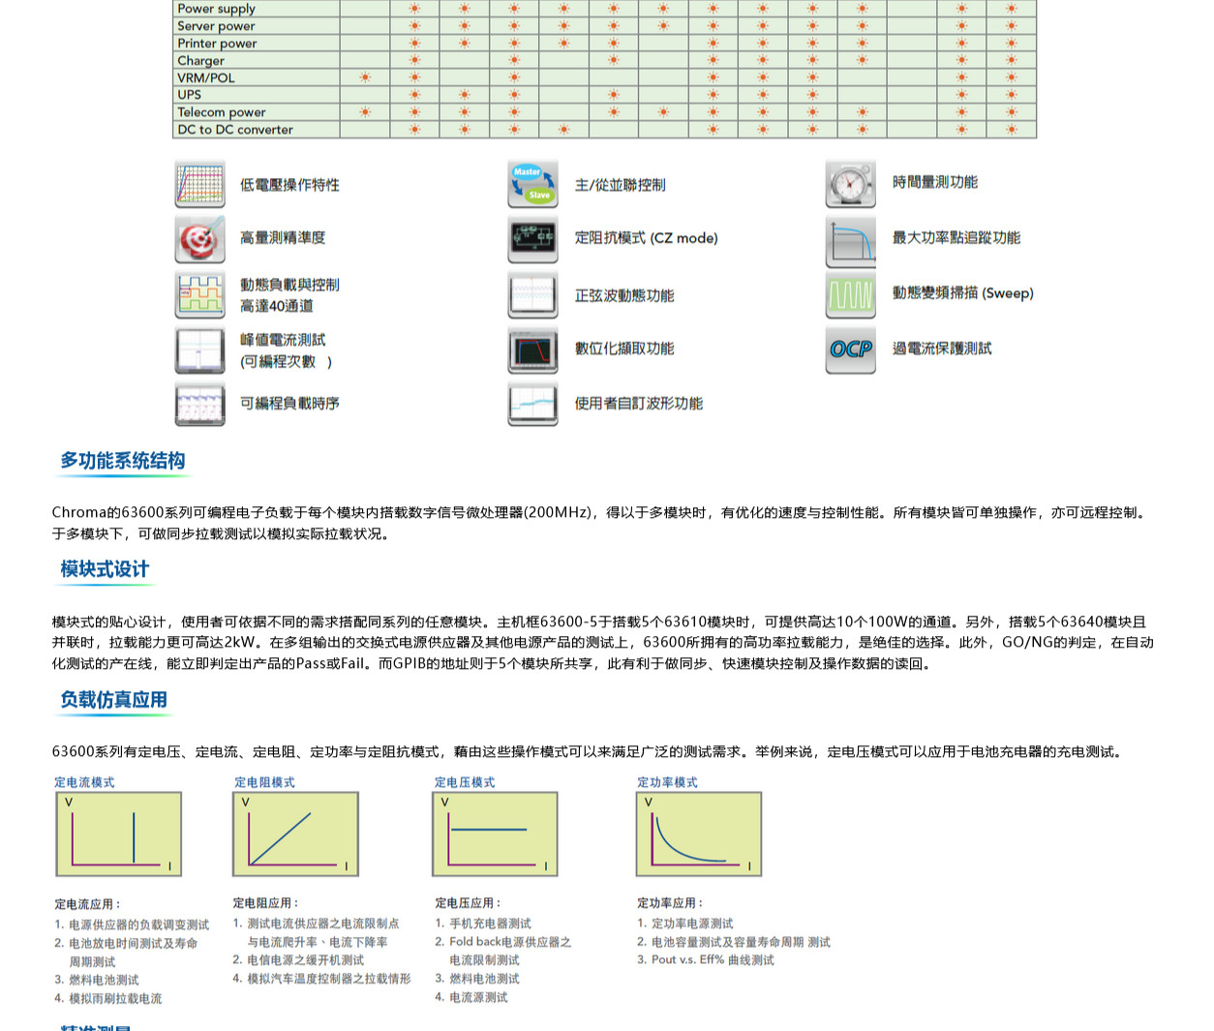Click the sine wave dynamic function icon
Viewport: 1214px width, 1031px height.
pos(532,294)
